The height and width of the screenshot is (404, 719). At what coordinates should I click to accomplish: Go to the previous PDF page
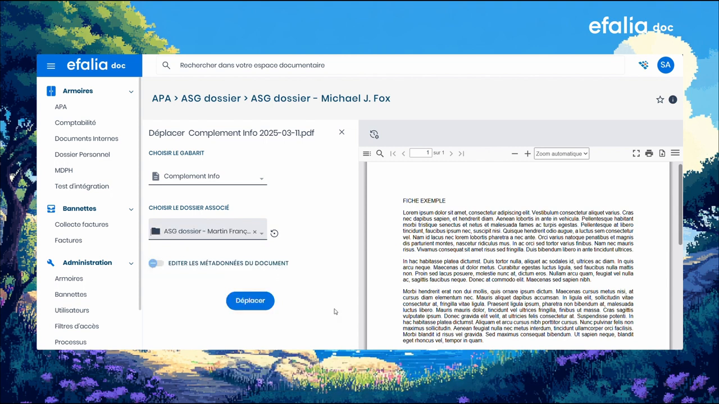click(403, 153)
